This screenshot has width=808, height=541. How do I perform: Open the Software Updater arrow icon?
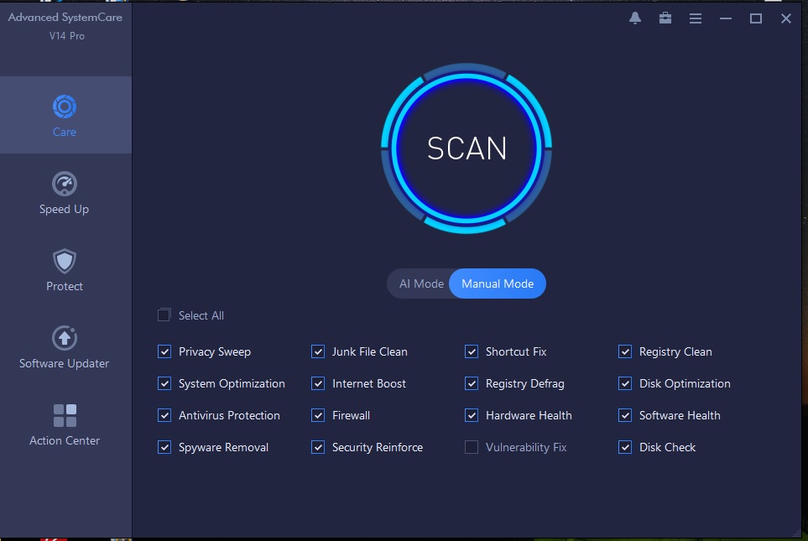point(65,339)
